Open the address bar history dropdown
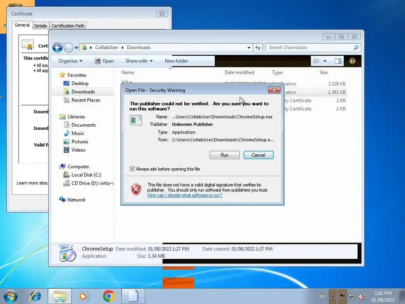The height and width of the screenshot is (304, 405). (x=249, y=47)
